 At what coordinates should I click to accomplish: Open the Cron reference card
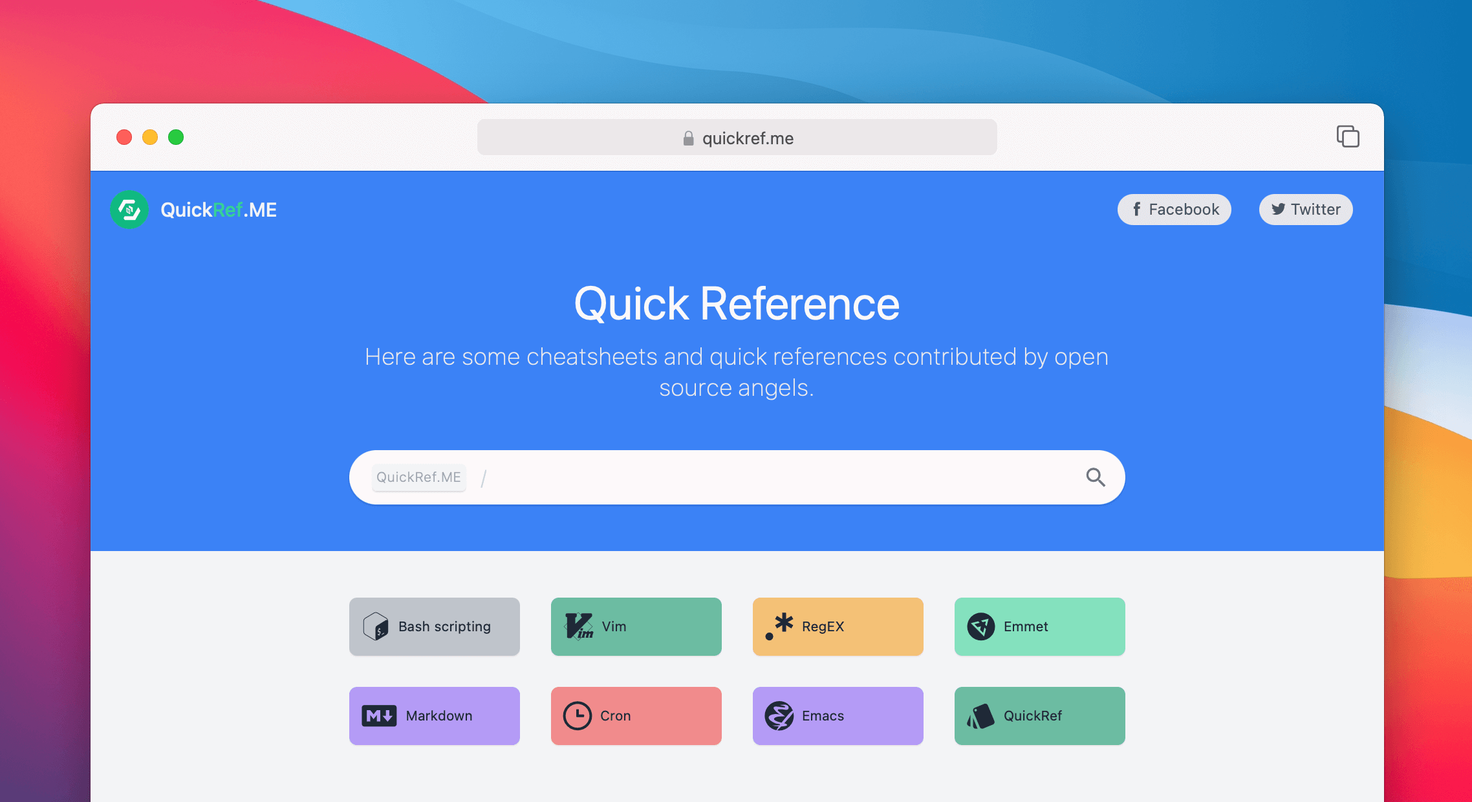click(636, 714)
